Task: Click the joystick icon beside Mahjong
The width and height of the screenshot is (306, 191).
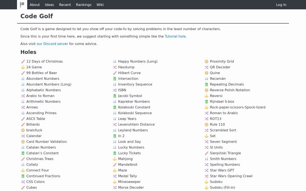Action: (115, 159)
